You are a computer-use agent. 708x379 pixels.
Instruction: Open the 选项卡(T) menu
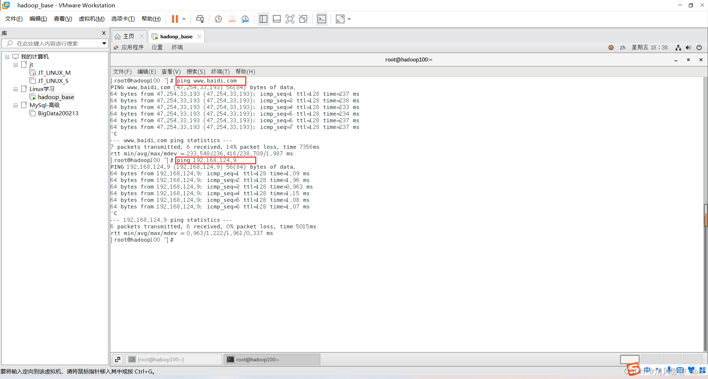pos(123,19)
